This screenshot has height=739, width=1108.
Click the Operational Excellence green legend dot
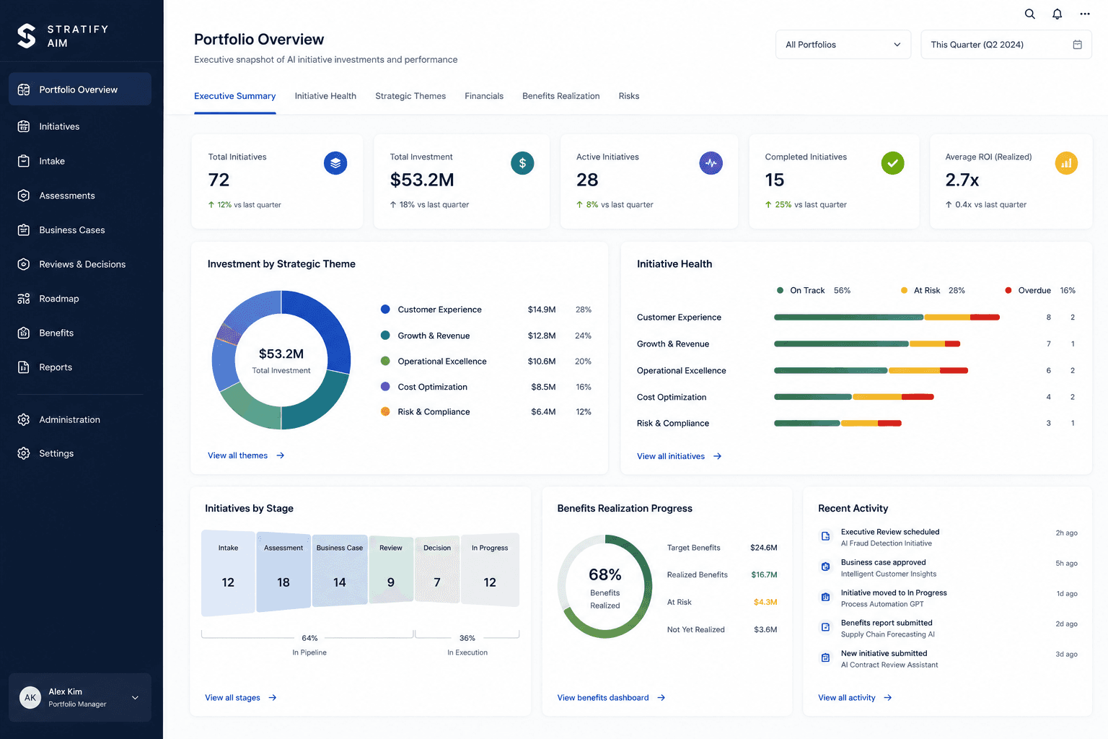point(385,361)
